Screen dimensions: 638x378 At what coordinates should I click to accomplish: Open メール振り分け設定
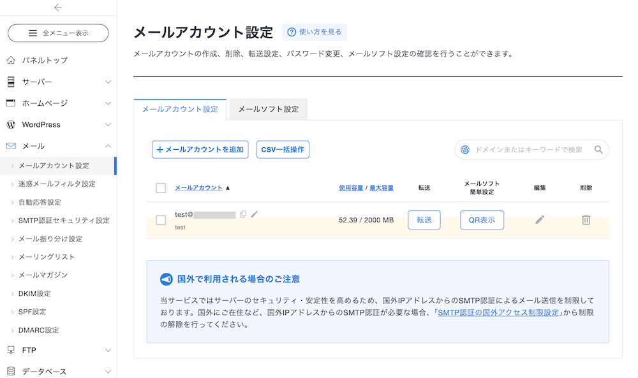[50, 239]
